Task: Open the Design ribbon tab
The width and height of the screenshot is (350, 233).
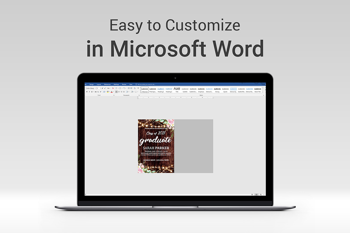Action: (x=92, y=84)
